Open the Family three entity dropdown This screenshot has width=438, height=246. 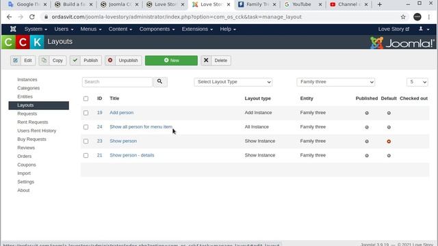pos(336,82)
